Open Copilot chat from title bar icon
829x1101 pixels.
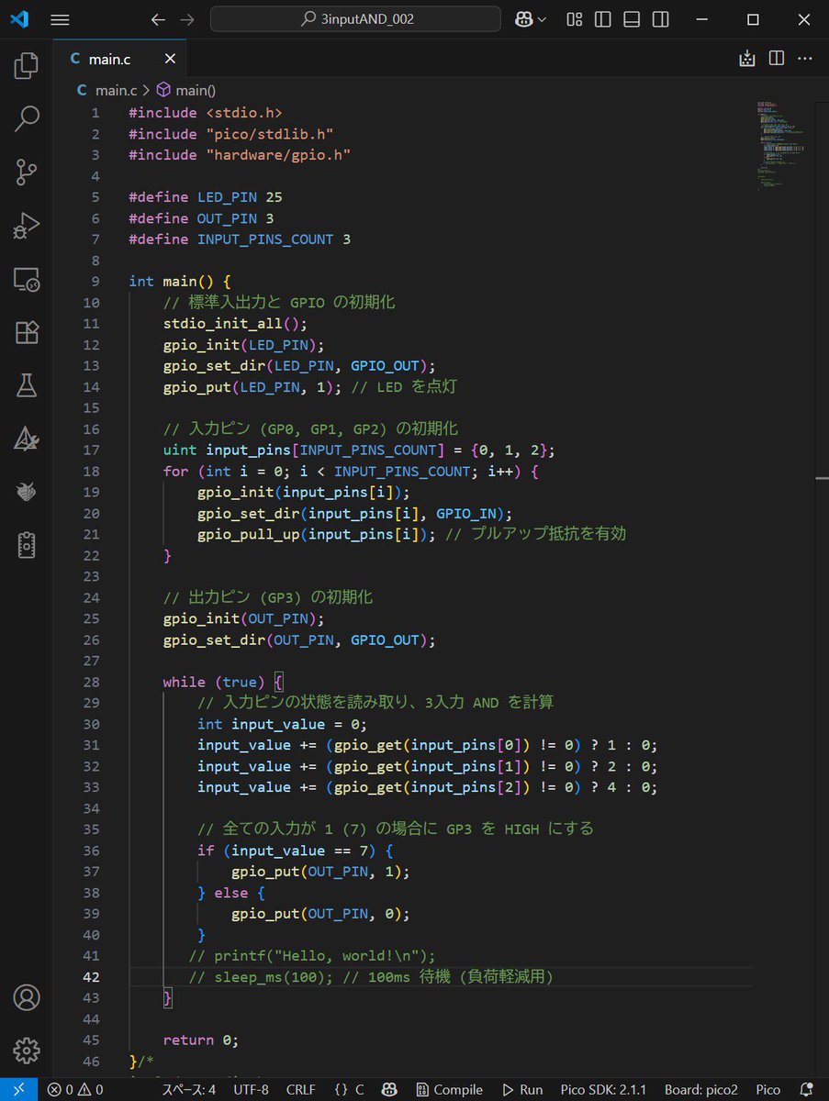524,19
